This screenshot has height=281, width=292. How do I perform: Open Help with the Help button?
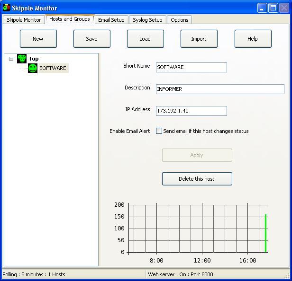pos(253,39)
